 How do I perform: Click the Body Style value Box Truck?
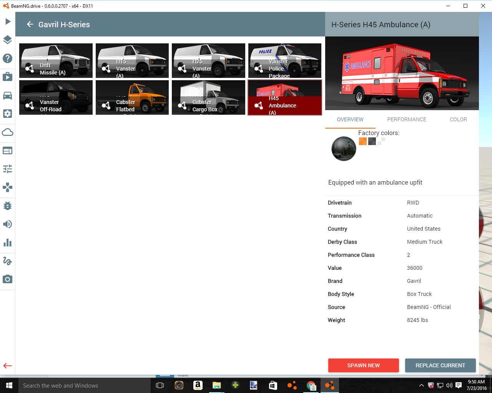click(x=419, y=294)
